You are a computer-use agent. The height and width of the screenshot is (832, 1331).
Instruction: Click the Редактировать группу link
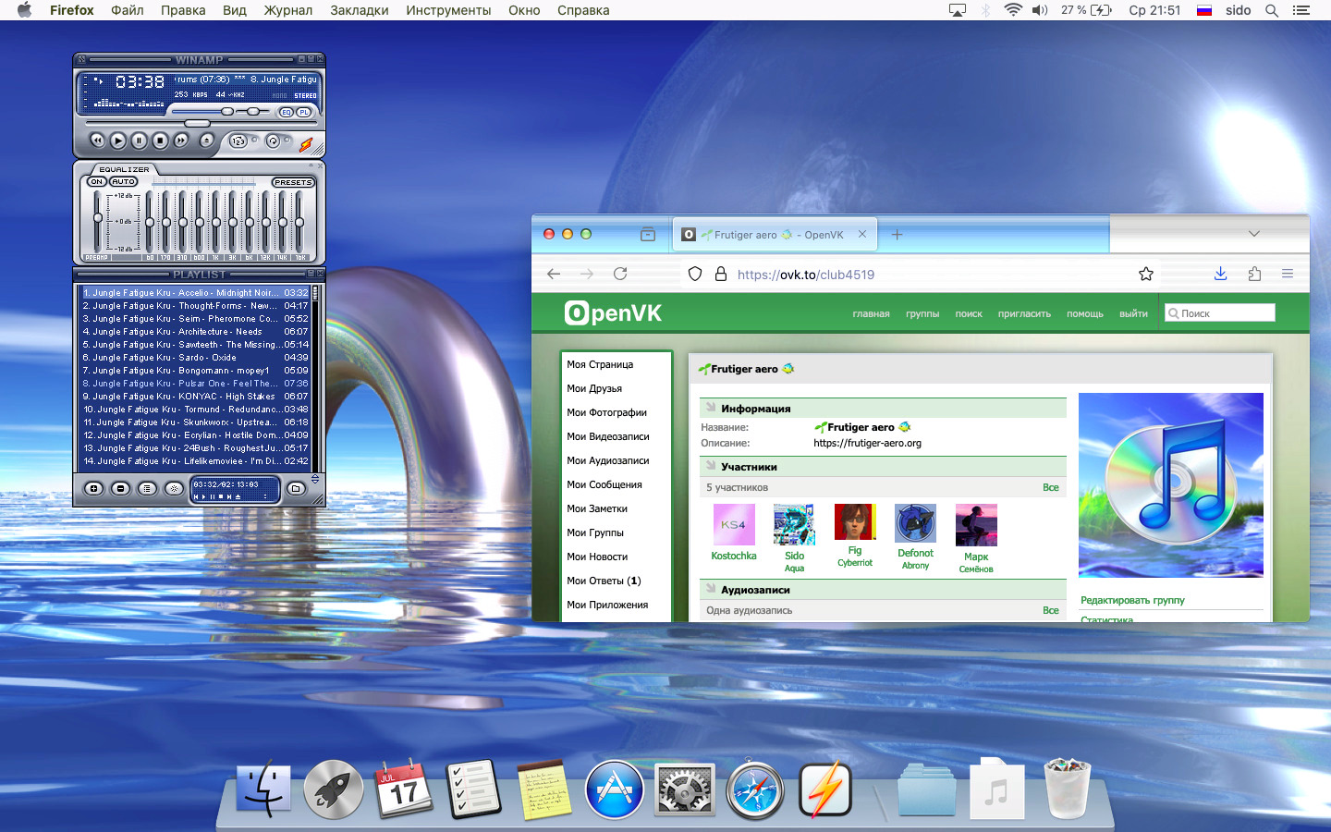point(1132,600)
